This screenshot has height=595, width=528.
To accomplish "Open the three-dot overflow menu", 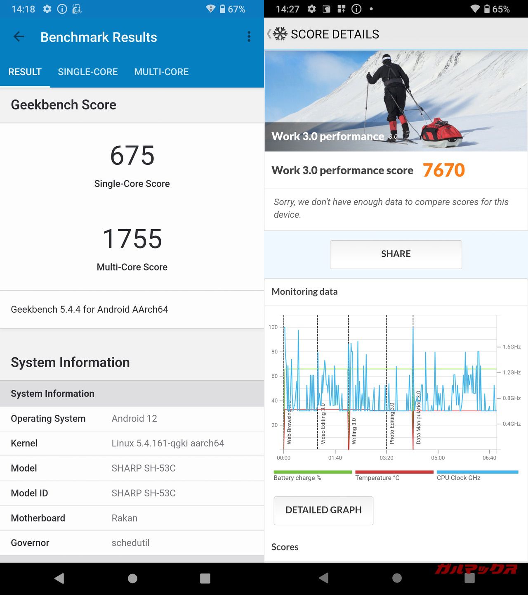I will (249, 37).
